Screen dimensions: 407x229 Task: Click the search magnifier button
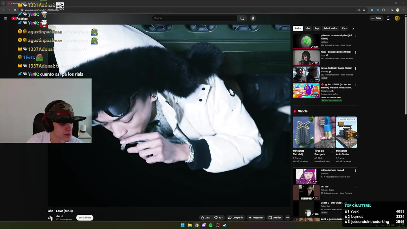pyautogui.click(x=242, y=18)
